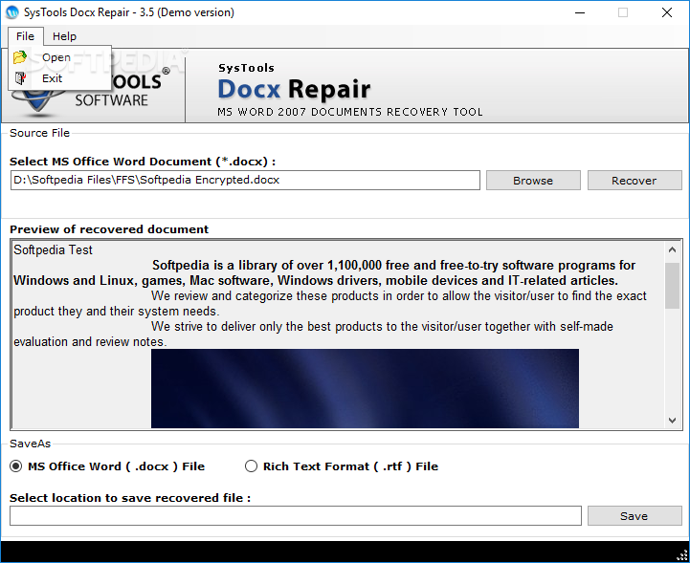Click the window resize grip icon
The height and width of the screenshot is (563, 690).
click(x=681, y=555)
